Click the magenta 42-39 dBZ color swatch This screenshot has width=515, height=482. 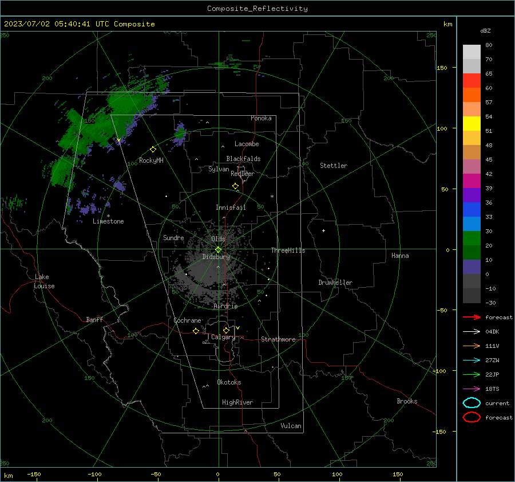(472, 181)
